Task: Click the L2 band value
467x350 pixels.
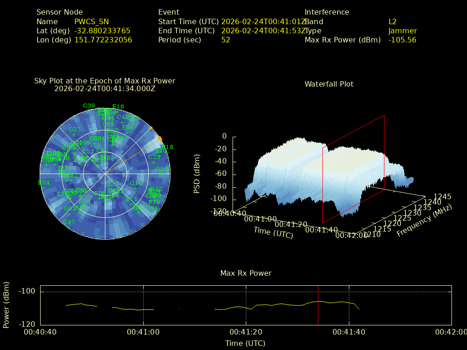Action: click(393, 21)
